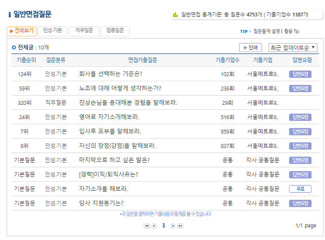Open the 직무질문 tab
The image size is (325, 240).
tap(84, 31)
